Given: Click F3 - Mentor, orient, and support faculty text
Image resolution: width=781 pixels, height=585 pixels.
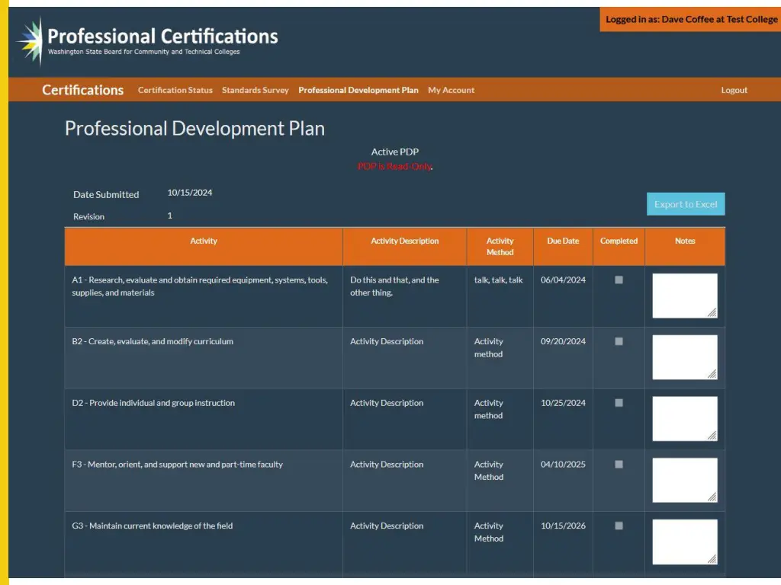Looking at the screenshot, I should click(177, 464).
